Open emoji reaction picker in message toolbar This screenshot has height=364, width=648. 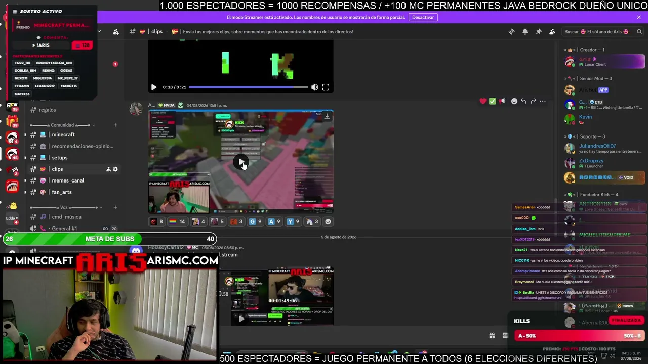(514, 101)
